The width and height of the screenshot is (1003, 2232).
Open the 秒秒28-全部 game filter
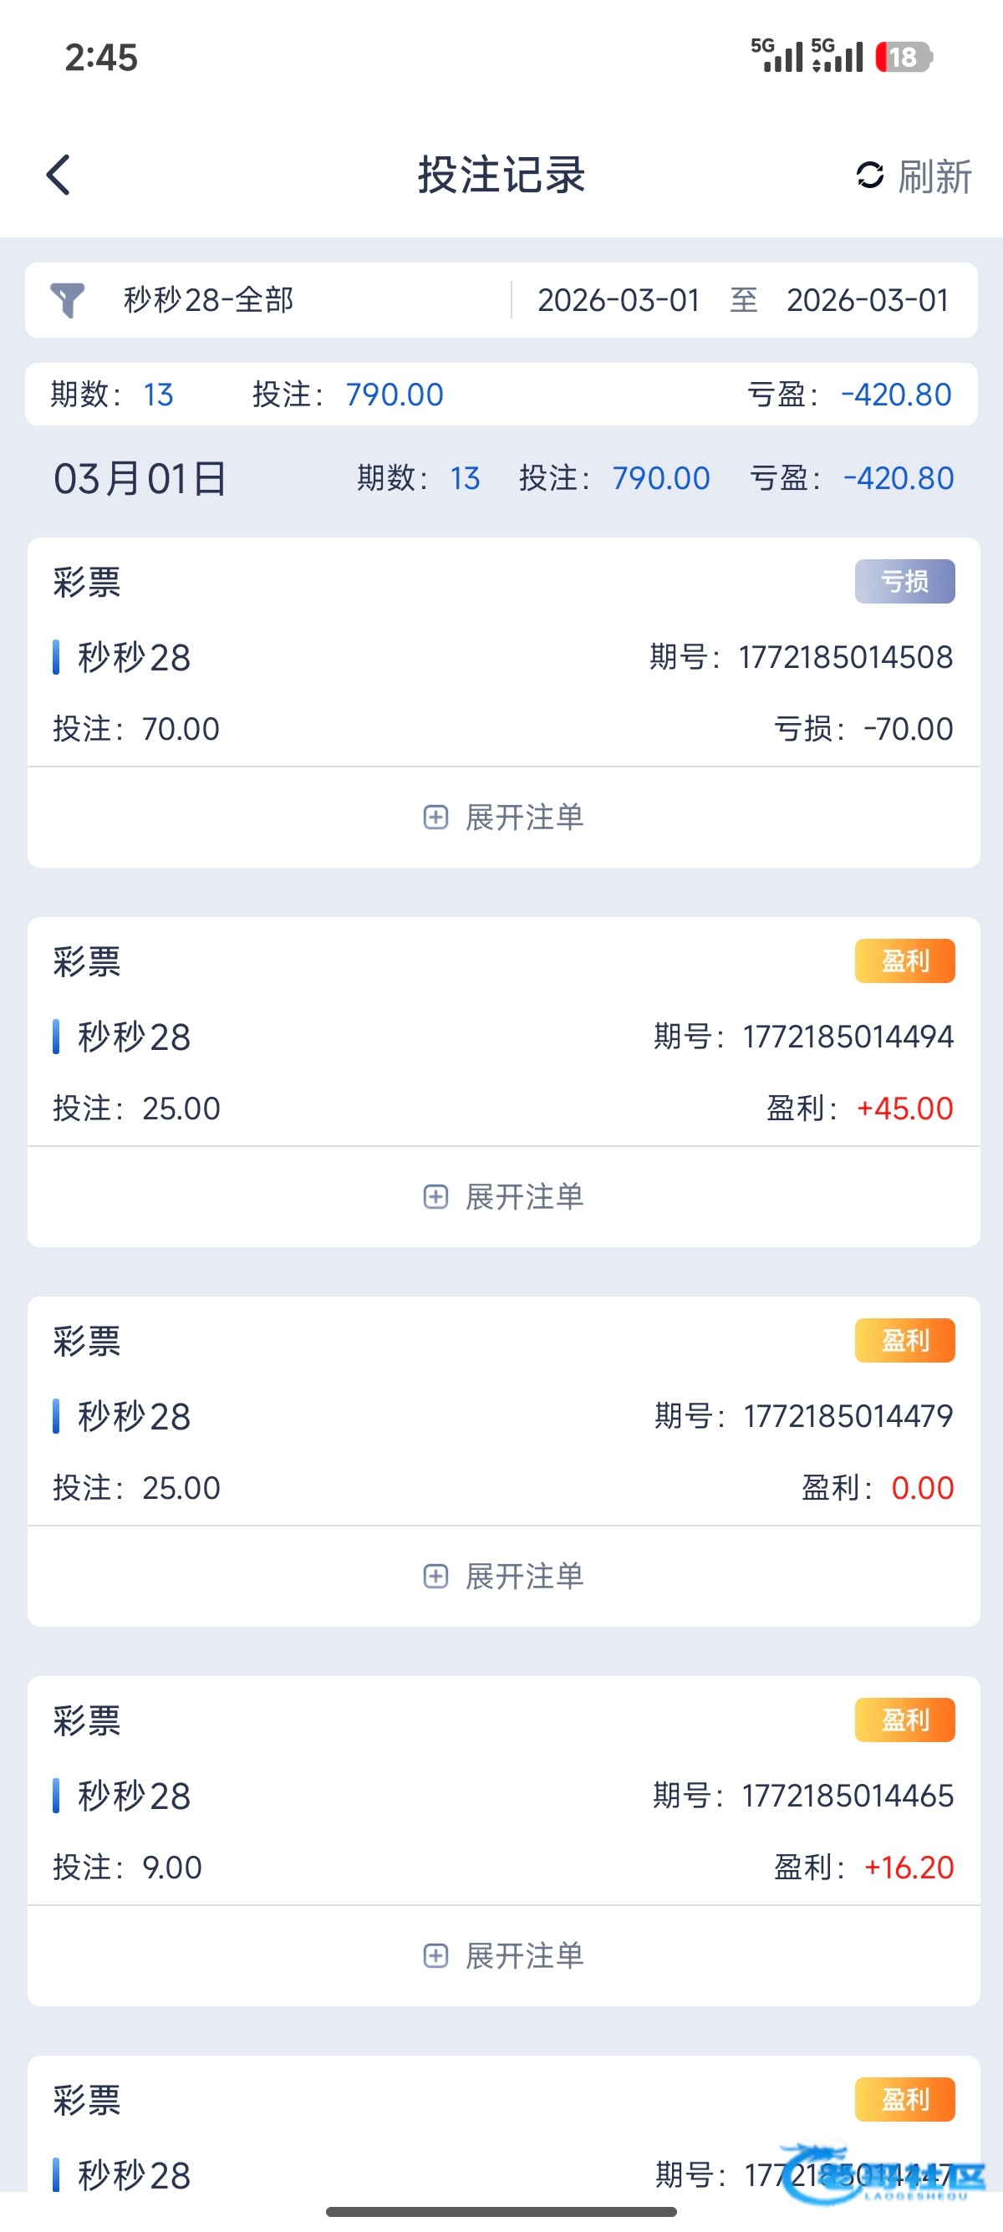208,301
